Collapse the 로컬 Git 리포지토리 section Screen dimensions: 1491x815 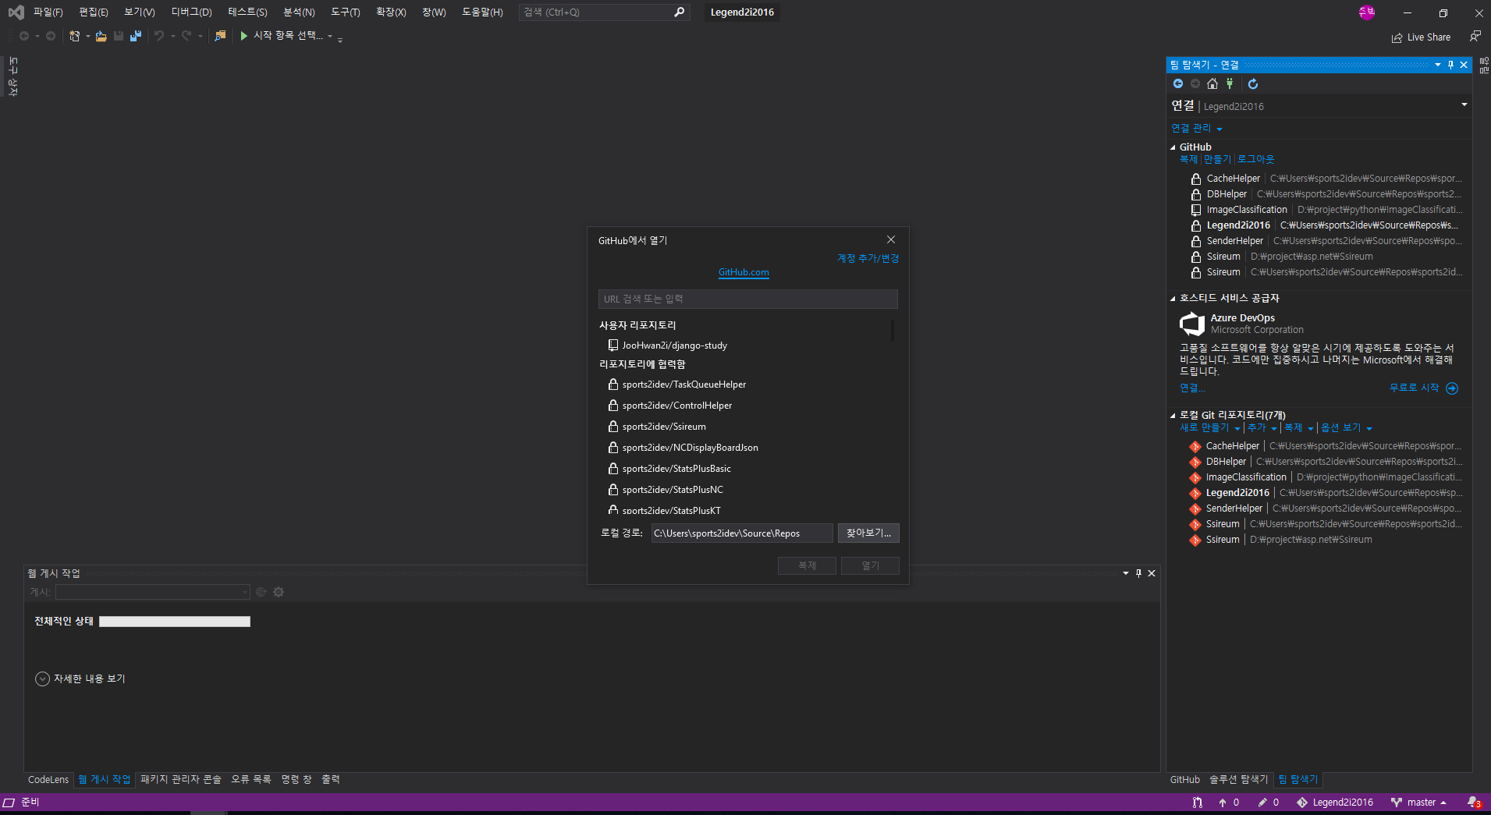pyautogui.click(x=1173, y=416)
